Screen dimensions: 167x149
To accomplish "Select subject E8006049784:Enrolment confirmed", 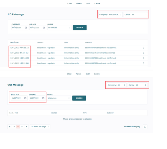I will [101, 58].
